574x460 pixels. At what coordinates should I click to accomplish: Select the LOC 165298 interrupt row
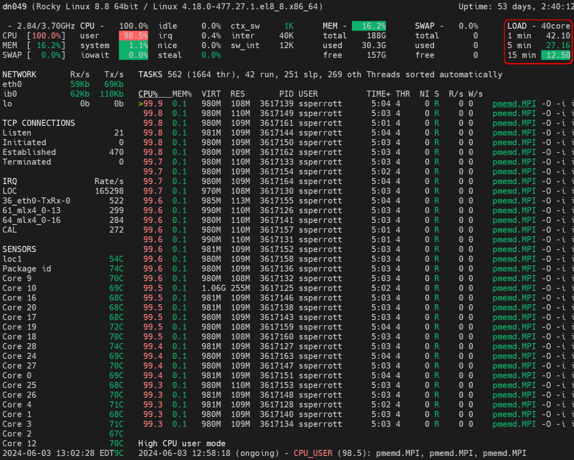coord(63,191)
